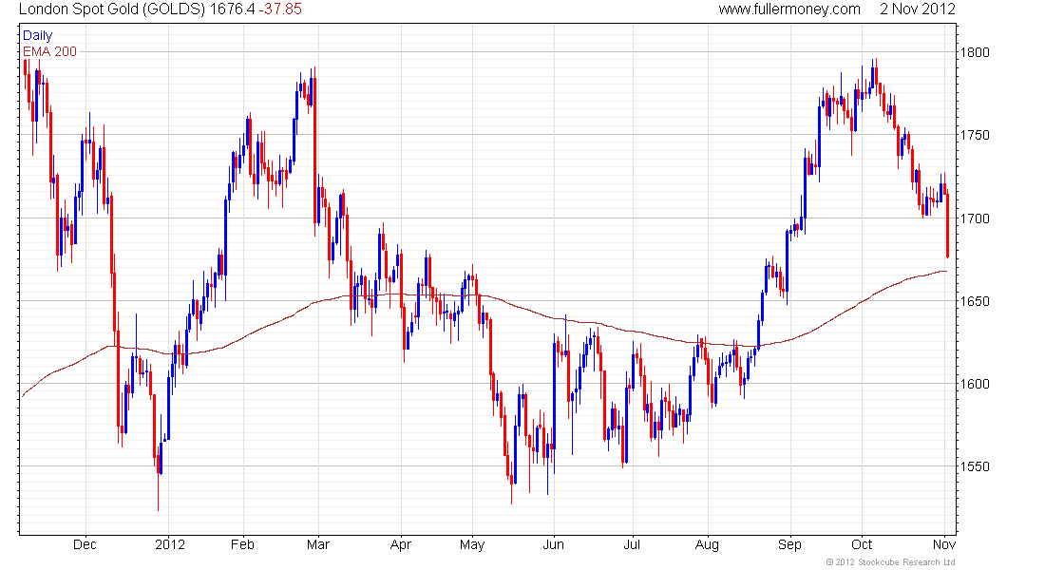The image size is (1045, 570).
Task: Click the 1650 price axis label
Action: [x=975, y=300]
